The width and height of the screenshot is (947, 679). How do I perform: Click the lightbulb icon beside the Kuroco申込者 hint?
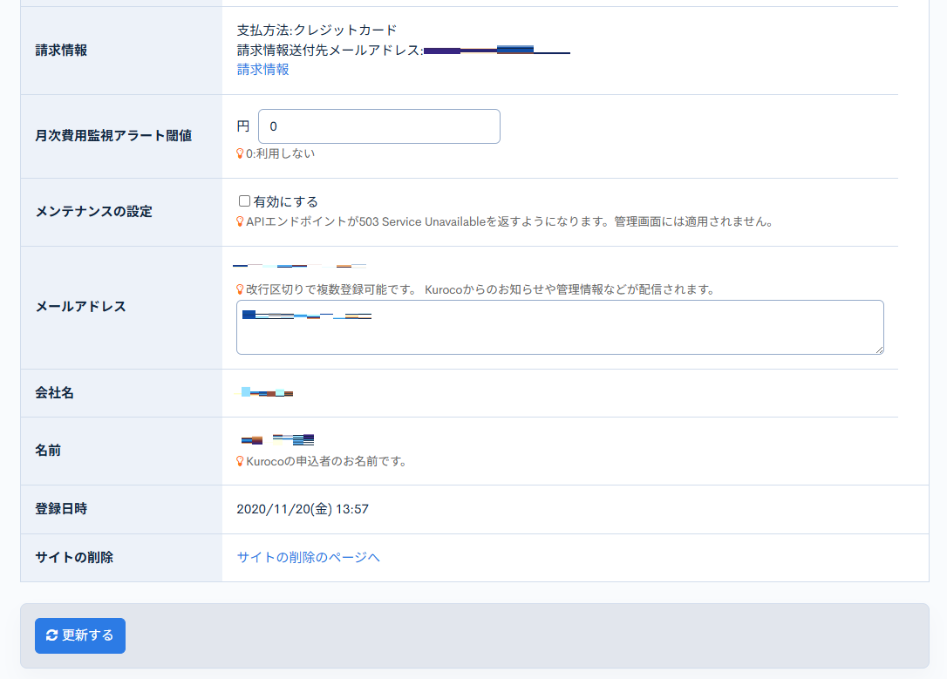[x=238, y=462]
